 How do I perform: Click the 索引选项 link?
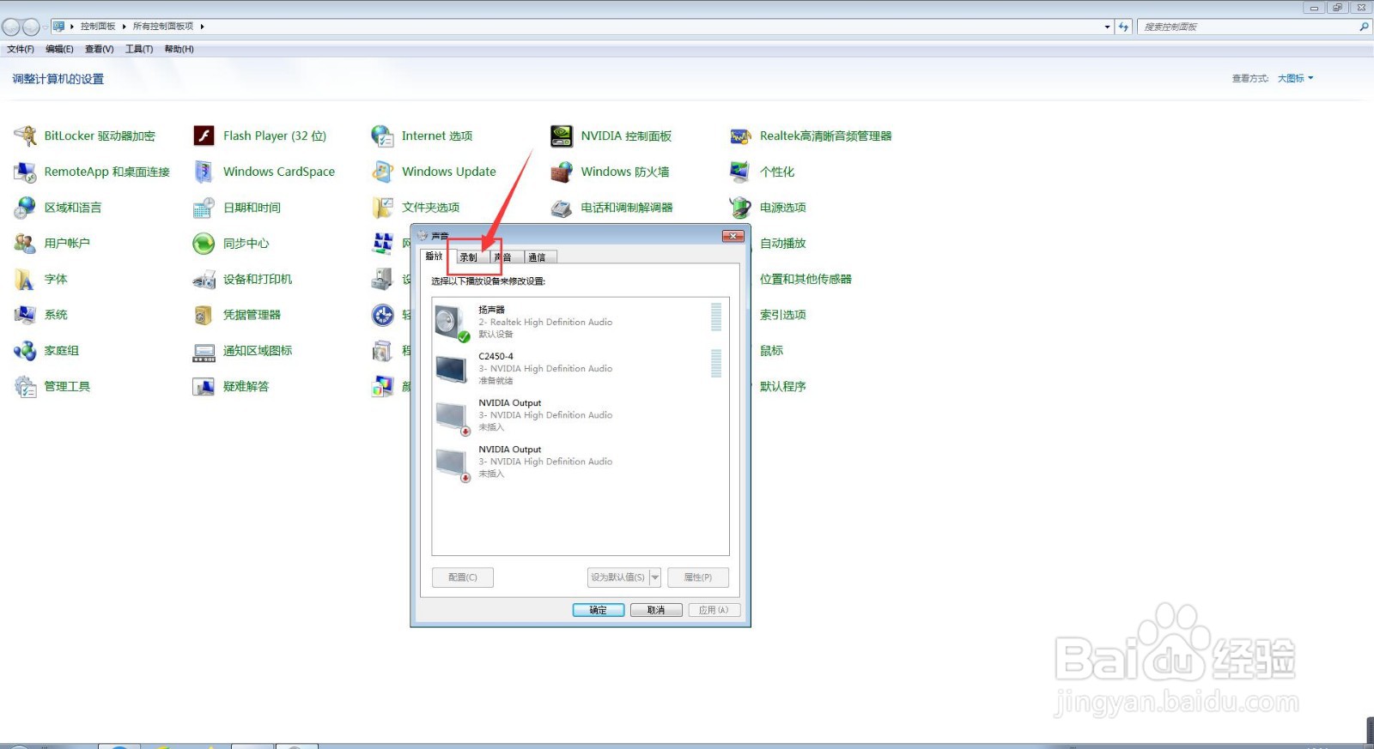pos(782,315)
